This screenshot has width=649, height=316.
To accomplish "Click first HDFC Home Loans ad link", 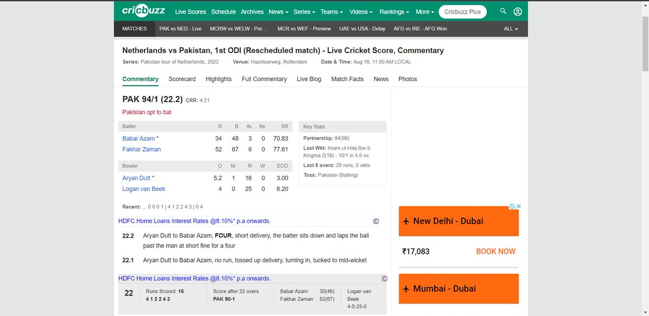I will click(195, 221).
